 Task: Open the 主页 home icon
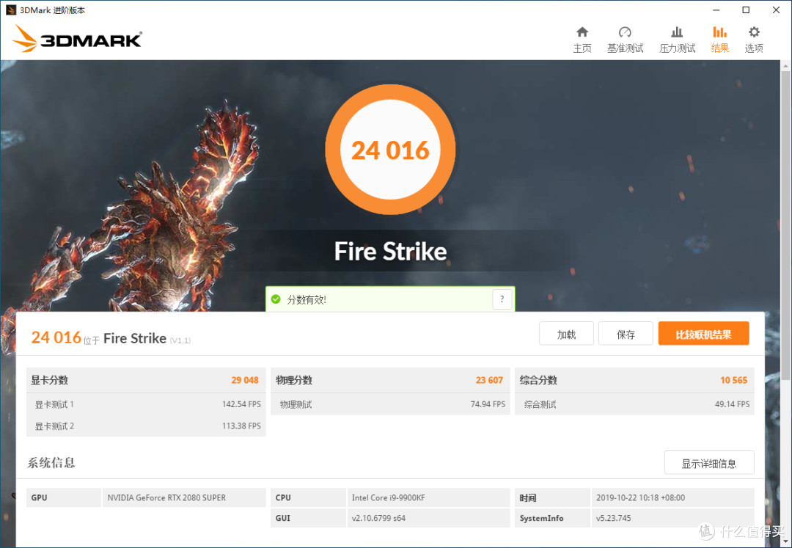[x=582, y=32]
